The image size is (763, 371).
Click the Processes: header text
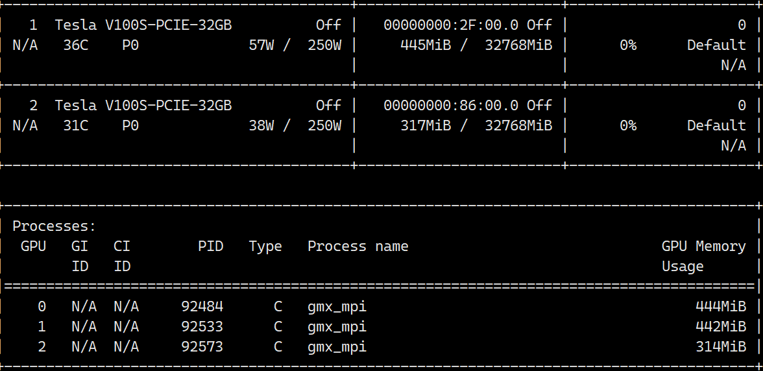(54, 226)
